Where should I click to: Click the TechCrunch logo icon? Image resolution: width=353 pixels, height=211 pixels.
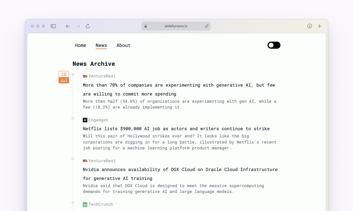[x=85, y=205]
